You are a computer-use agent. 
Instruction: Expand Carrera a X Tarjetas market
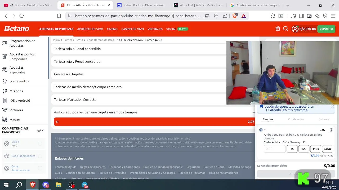(139, 74)
